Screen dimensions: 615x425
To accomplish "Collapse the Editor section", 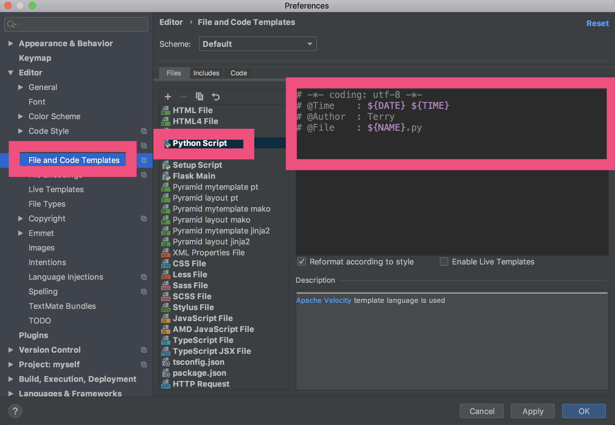I will pyautogui.click(x=11, y=73).
